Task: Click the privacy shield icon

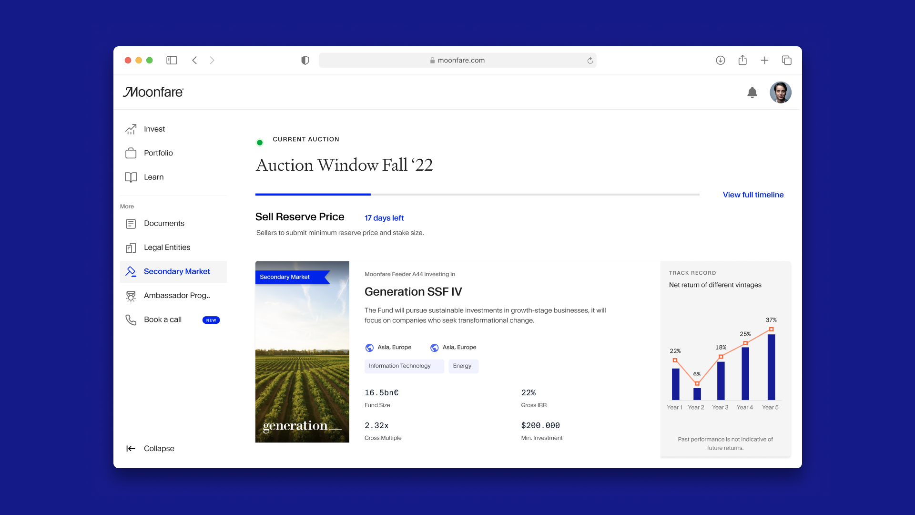Action: click(305, 60)
